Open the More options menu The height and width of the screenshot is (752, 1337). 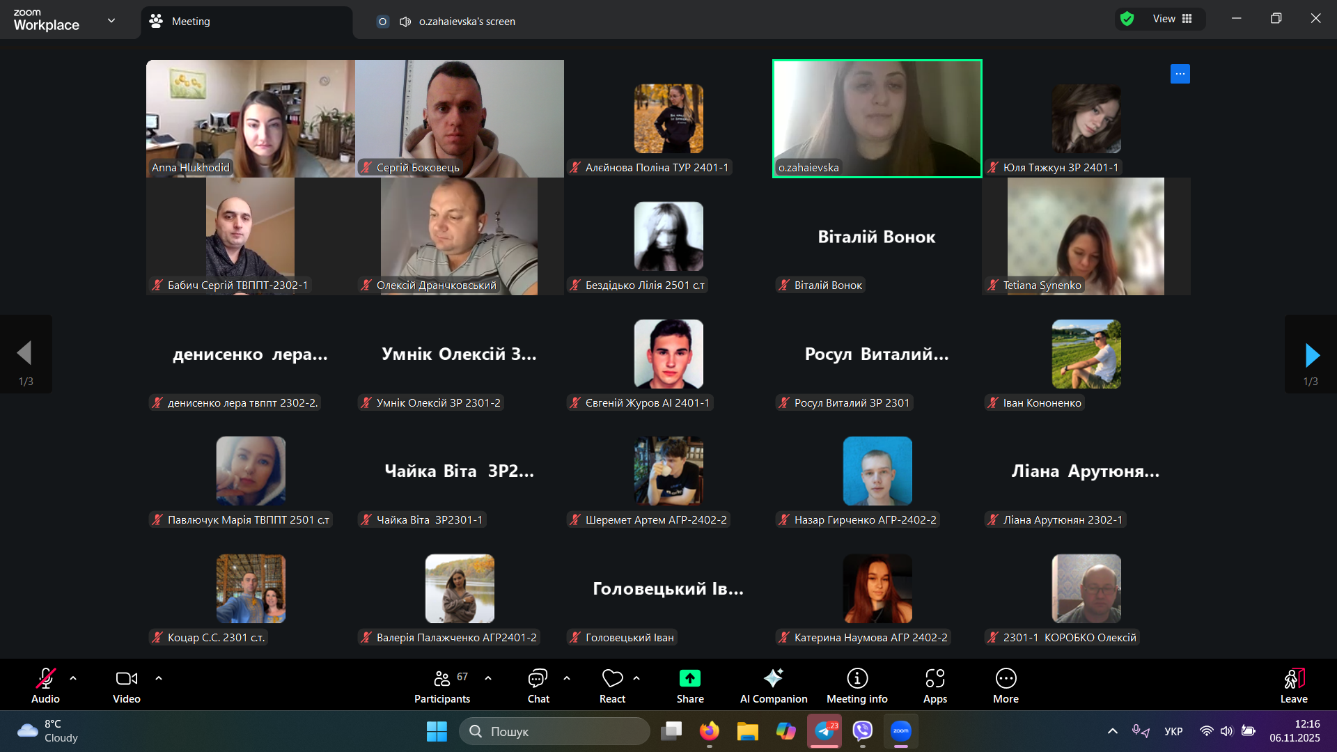[1006, 686]
